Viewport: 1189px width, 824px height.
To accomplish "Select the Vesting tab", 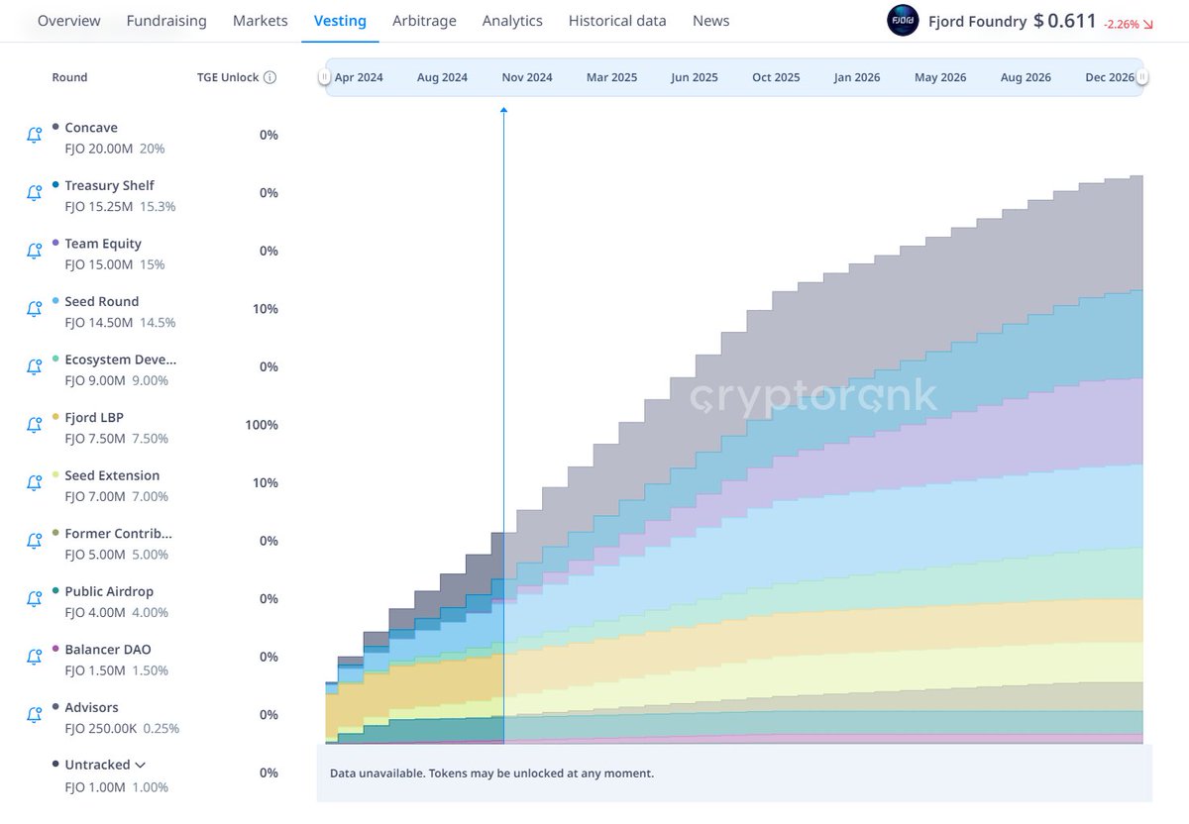I will tap(340, 21).
